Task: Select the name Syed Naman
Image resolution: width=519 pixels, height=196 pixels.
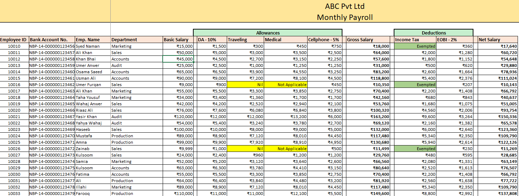Action: point(93,46)
